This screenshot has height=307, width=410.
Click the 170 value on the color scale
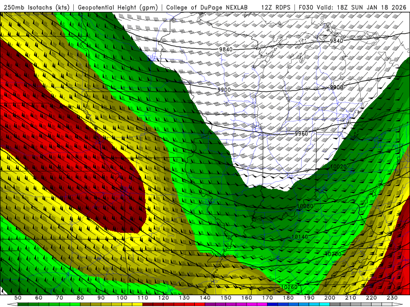(267, 298)
